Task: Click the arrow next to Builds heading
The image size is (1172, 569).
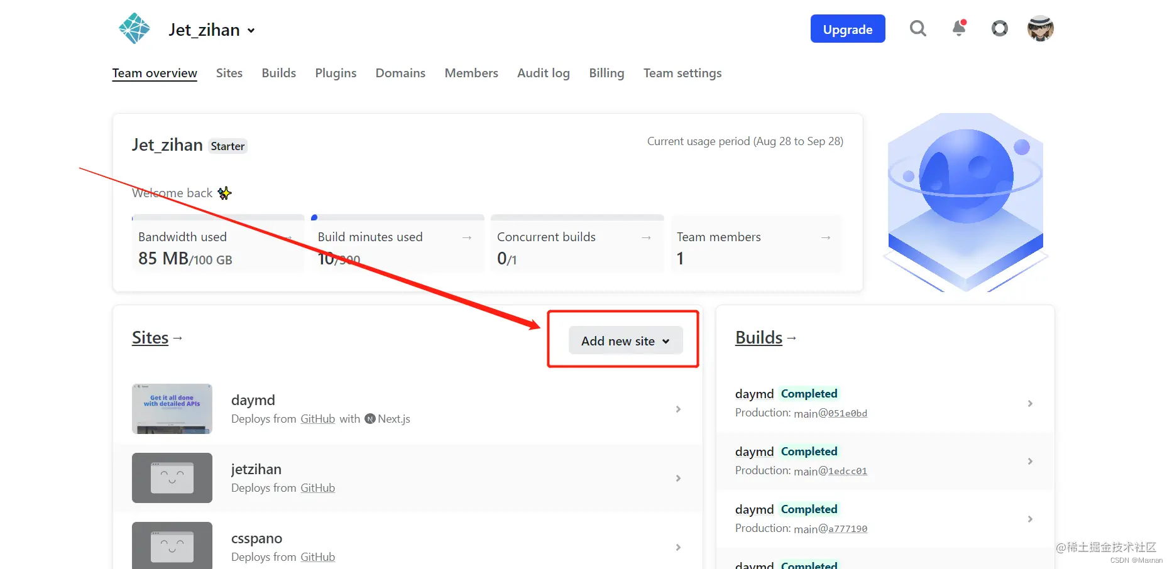Action: (792, 338)
